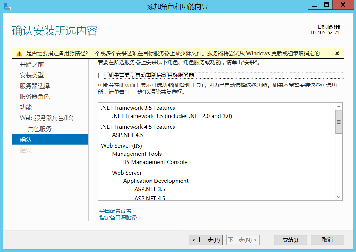The width and height of the screenshot is (356, 252).
Task: Select Application Development row
Action: pos(156,181)
